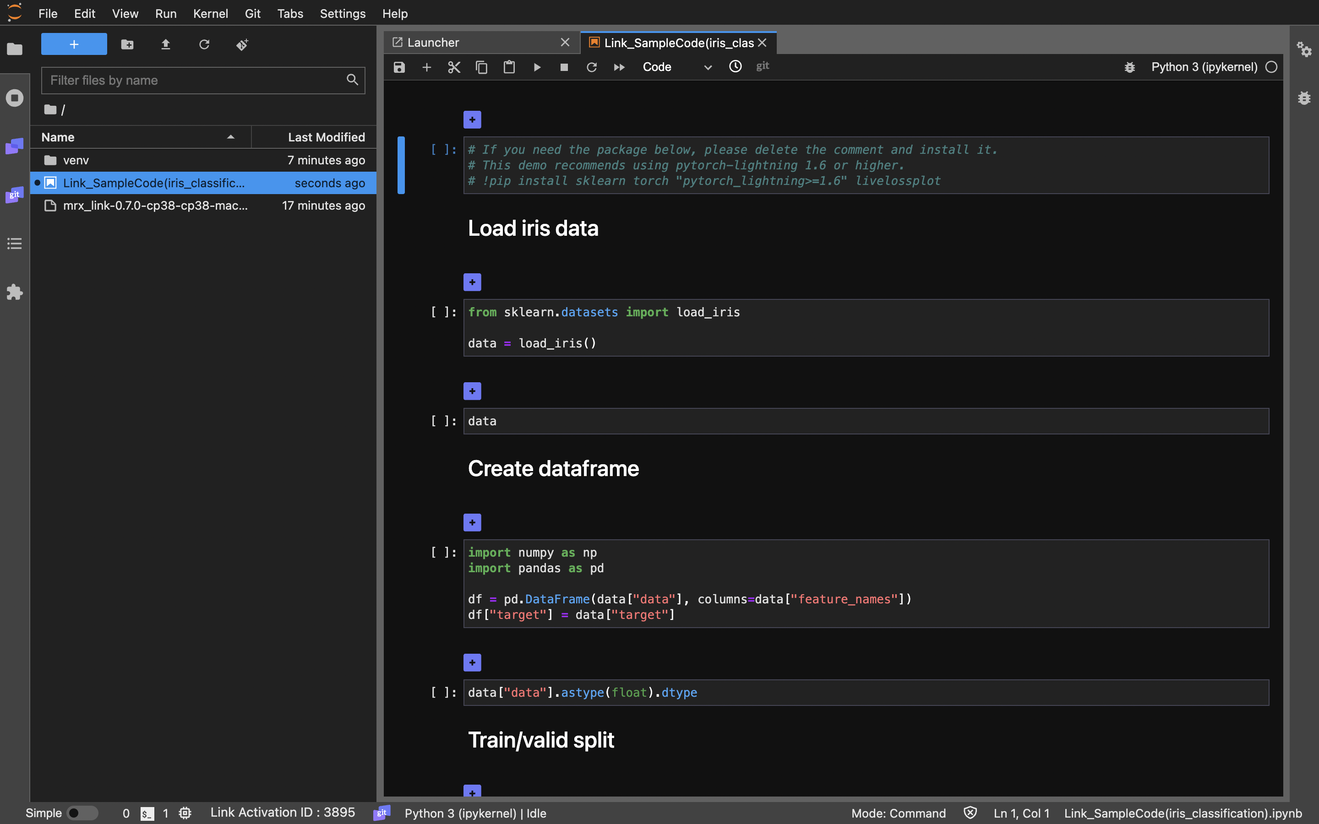Toggle notebook trust shield icon in status bar

(970, 813)
